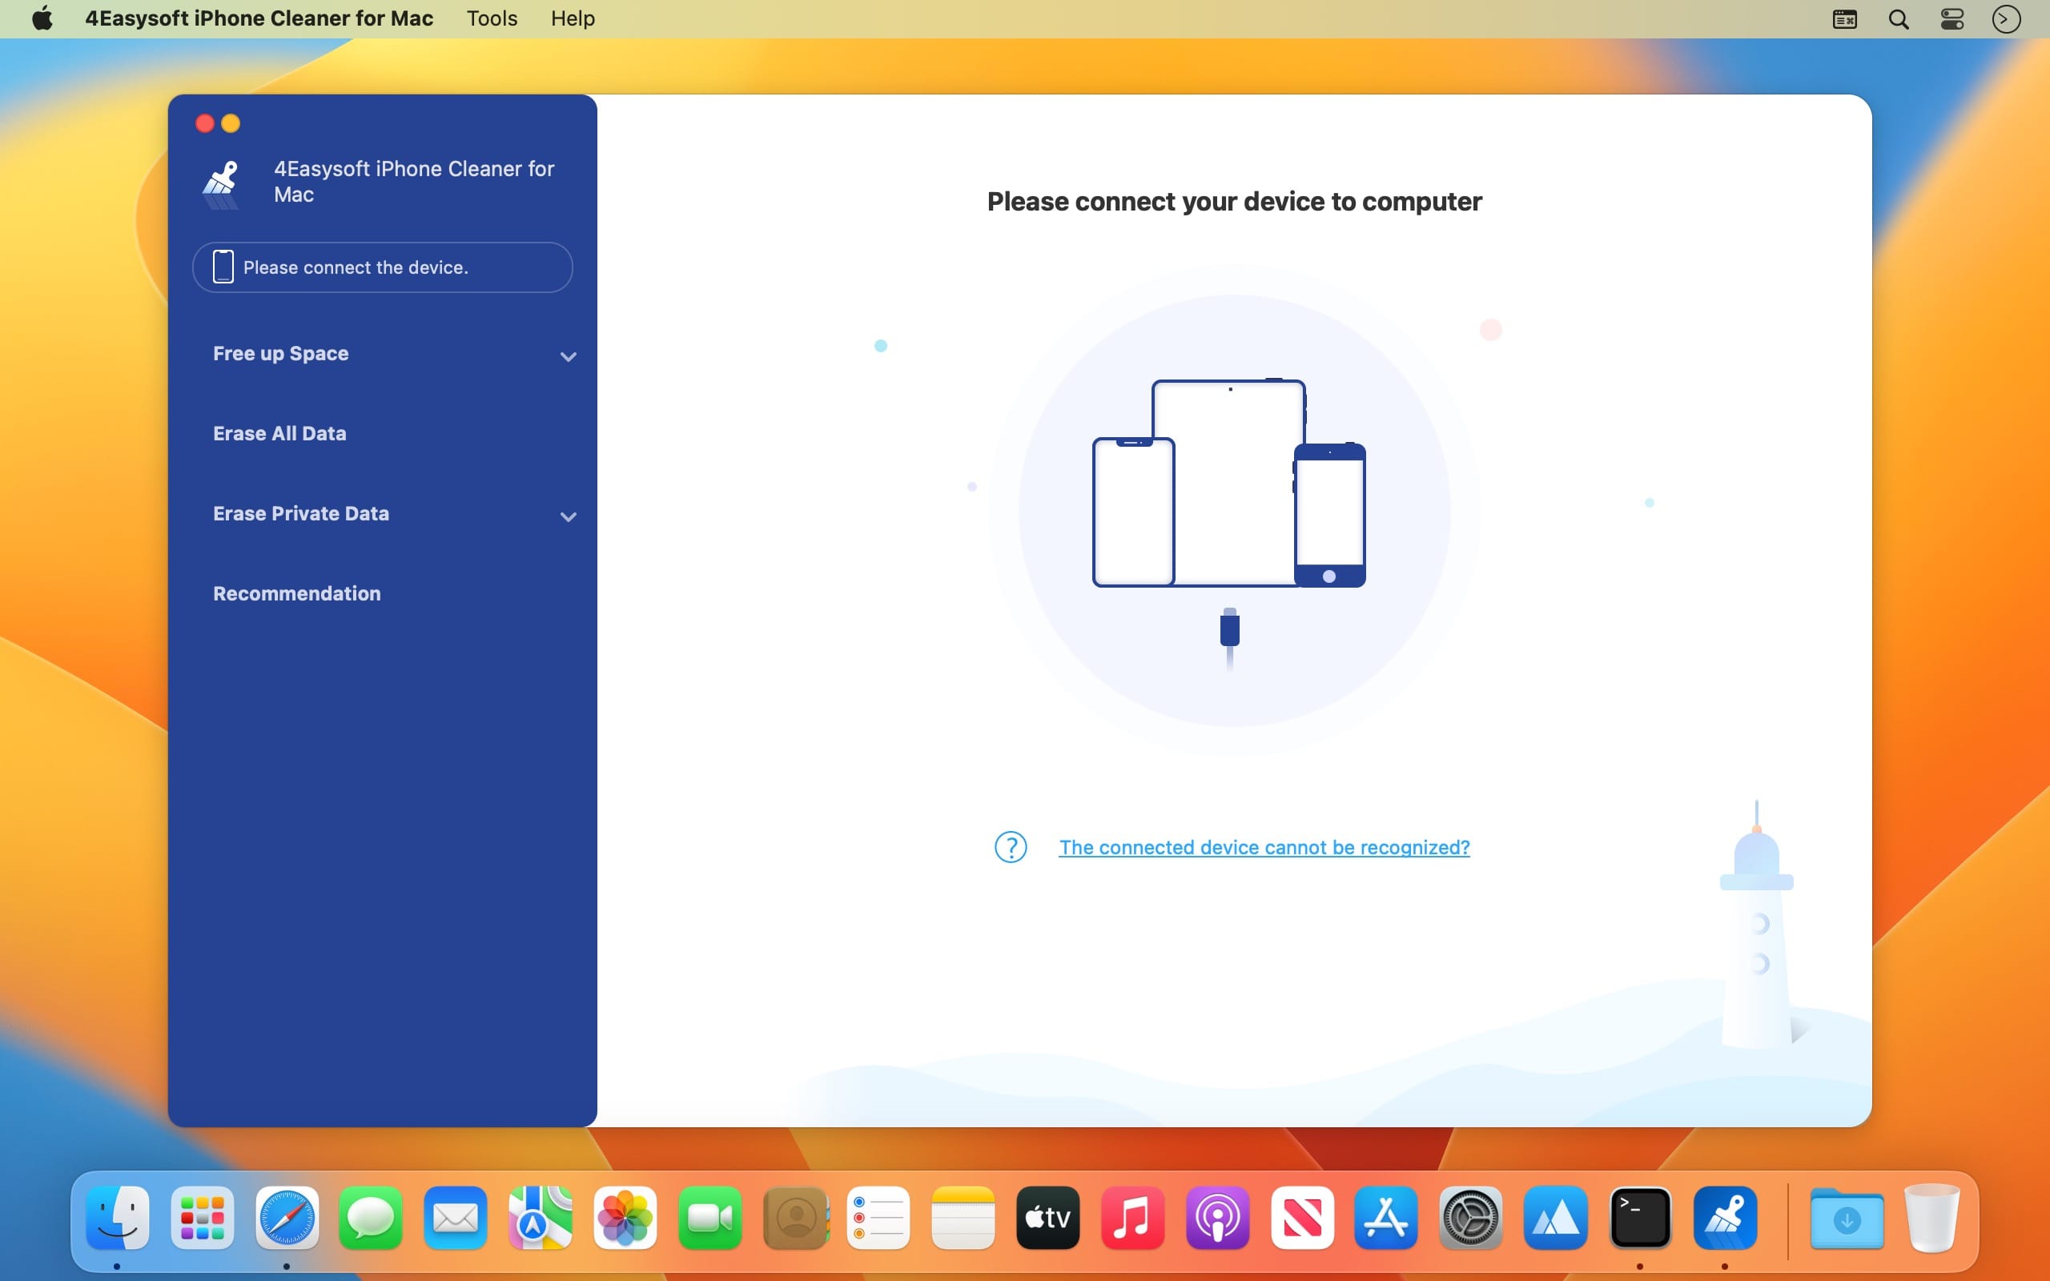
Task: Open the Tools menu
Action: tap(492, 18)
